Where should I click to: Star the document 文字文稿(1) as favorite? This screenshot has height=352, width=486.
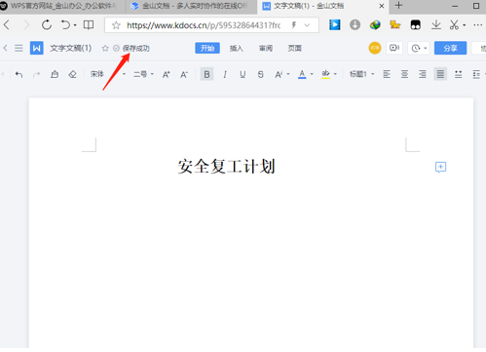(105, 49)
